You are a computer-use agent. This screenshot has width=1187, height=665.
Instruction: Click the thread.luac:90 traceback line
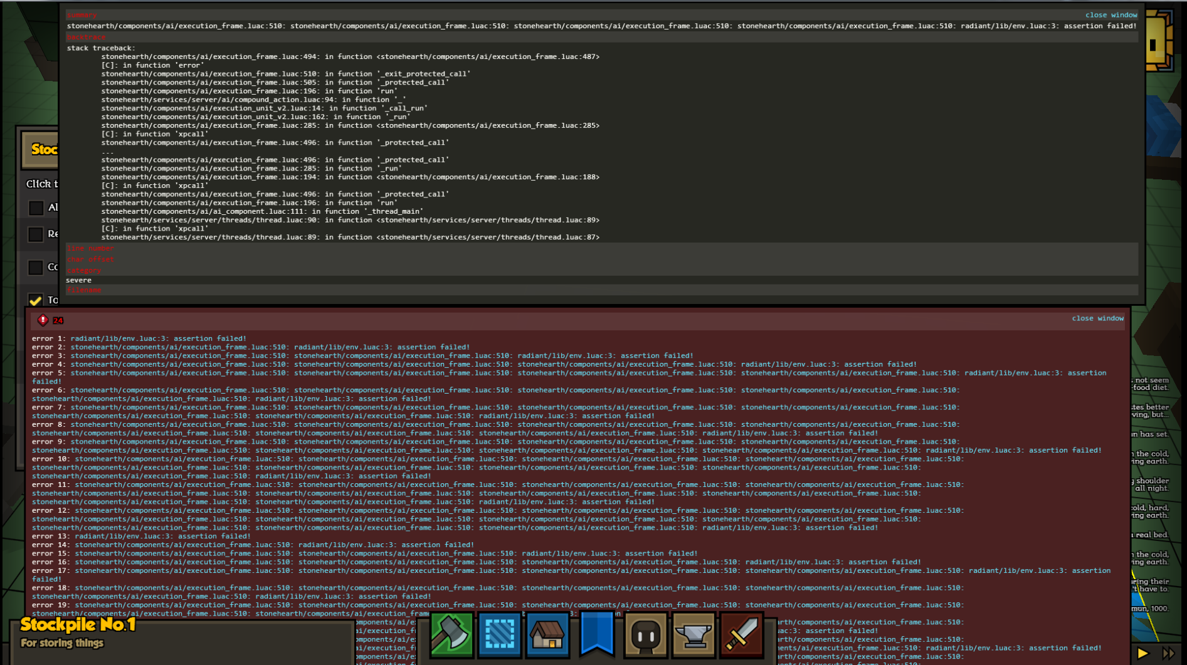350,220
